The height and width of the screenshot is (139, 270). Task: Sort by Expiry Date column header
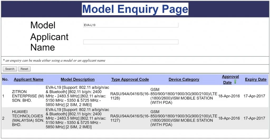pyautogui.click(x=256, y=79)
